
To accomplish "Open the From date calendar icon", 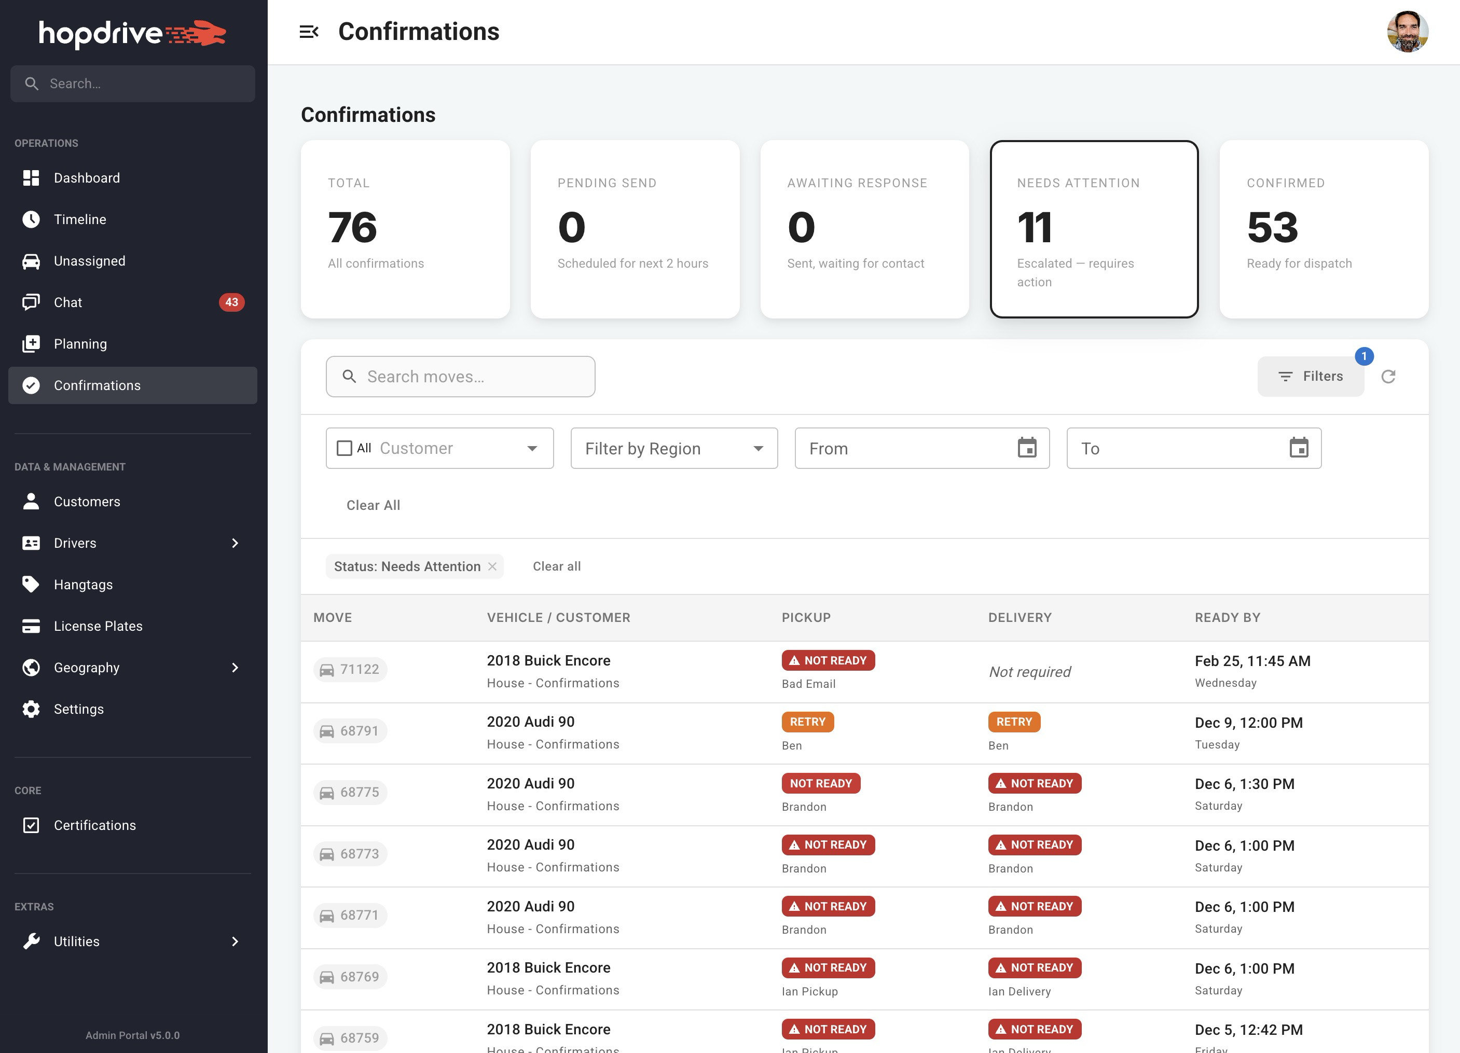I will coord(1027,448).
